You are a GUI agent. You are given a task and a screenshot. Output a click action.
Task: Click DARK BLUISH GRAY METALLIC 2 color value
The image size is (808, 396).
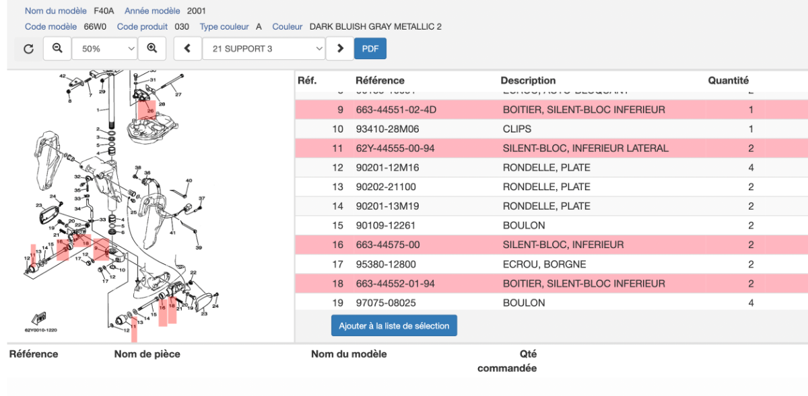coord(375,27)
